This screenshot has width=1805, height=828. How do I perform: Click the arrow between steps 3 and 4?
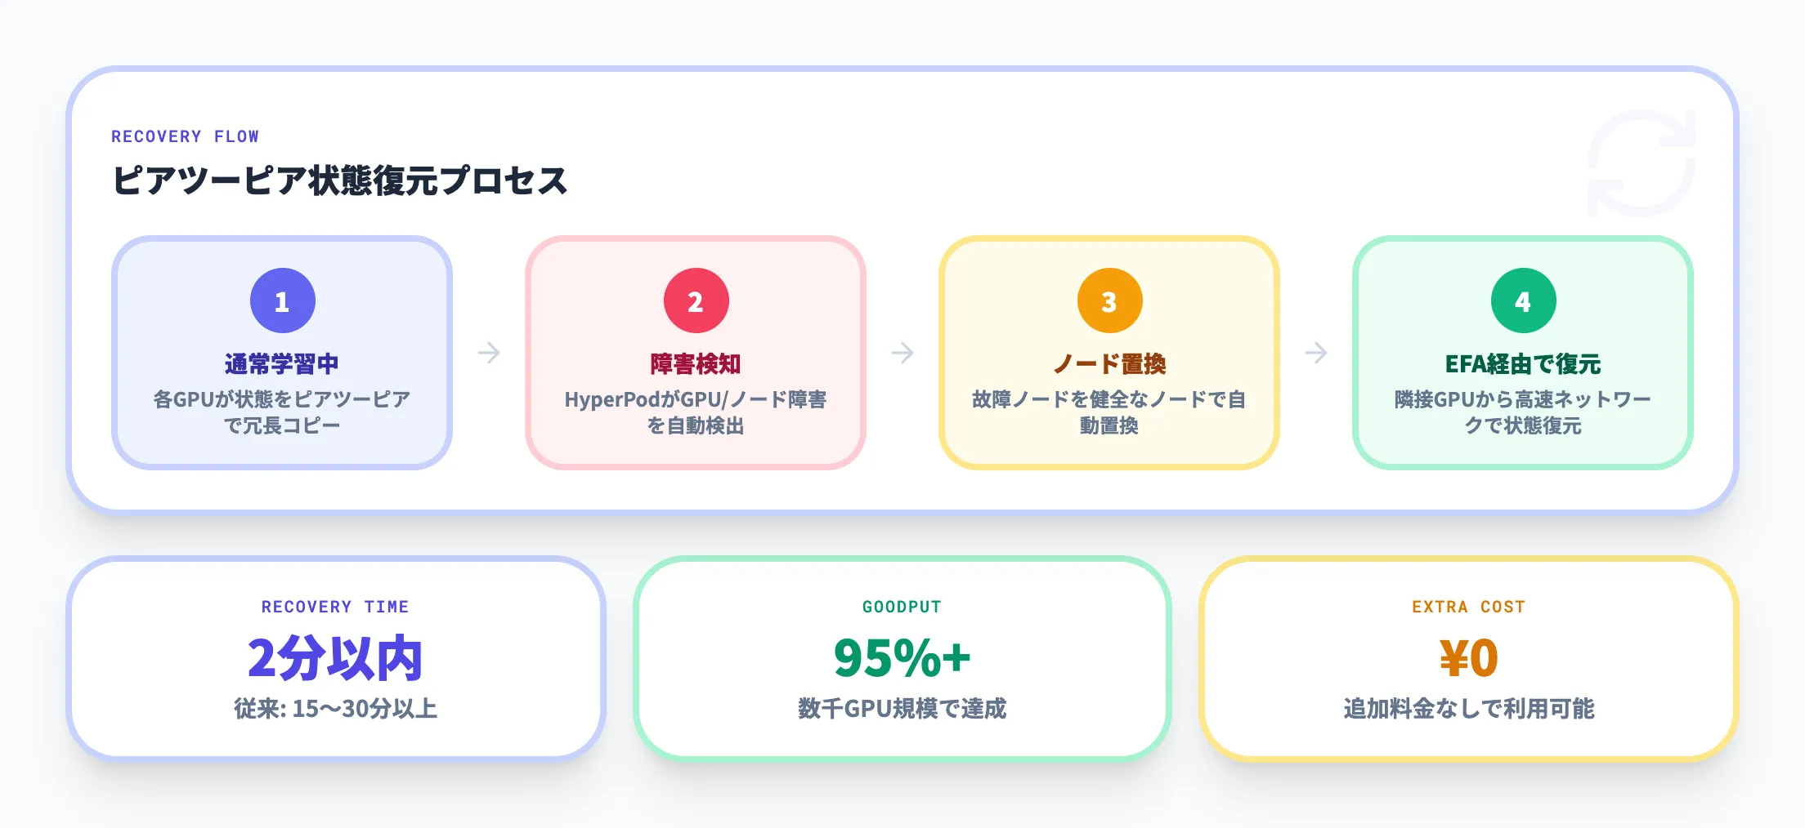pos(1316,353)
